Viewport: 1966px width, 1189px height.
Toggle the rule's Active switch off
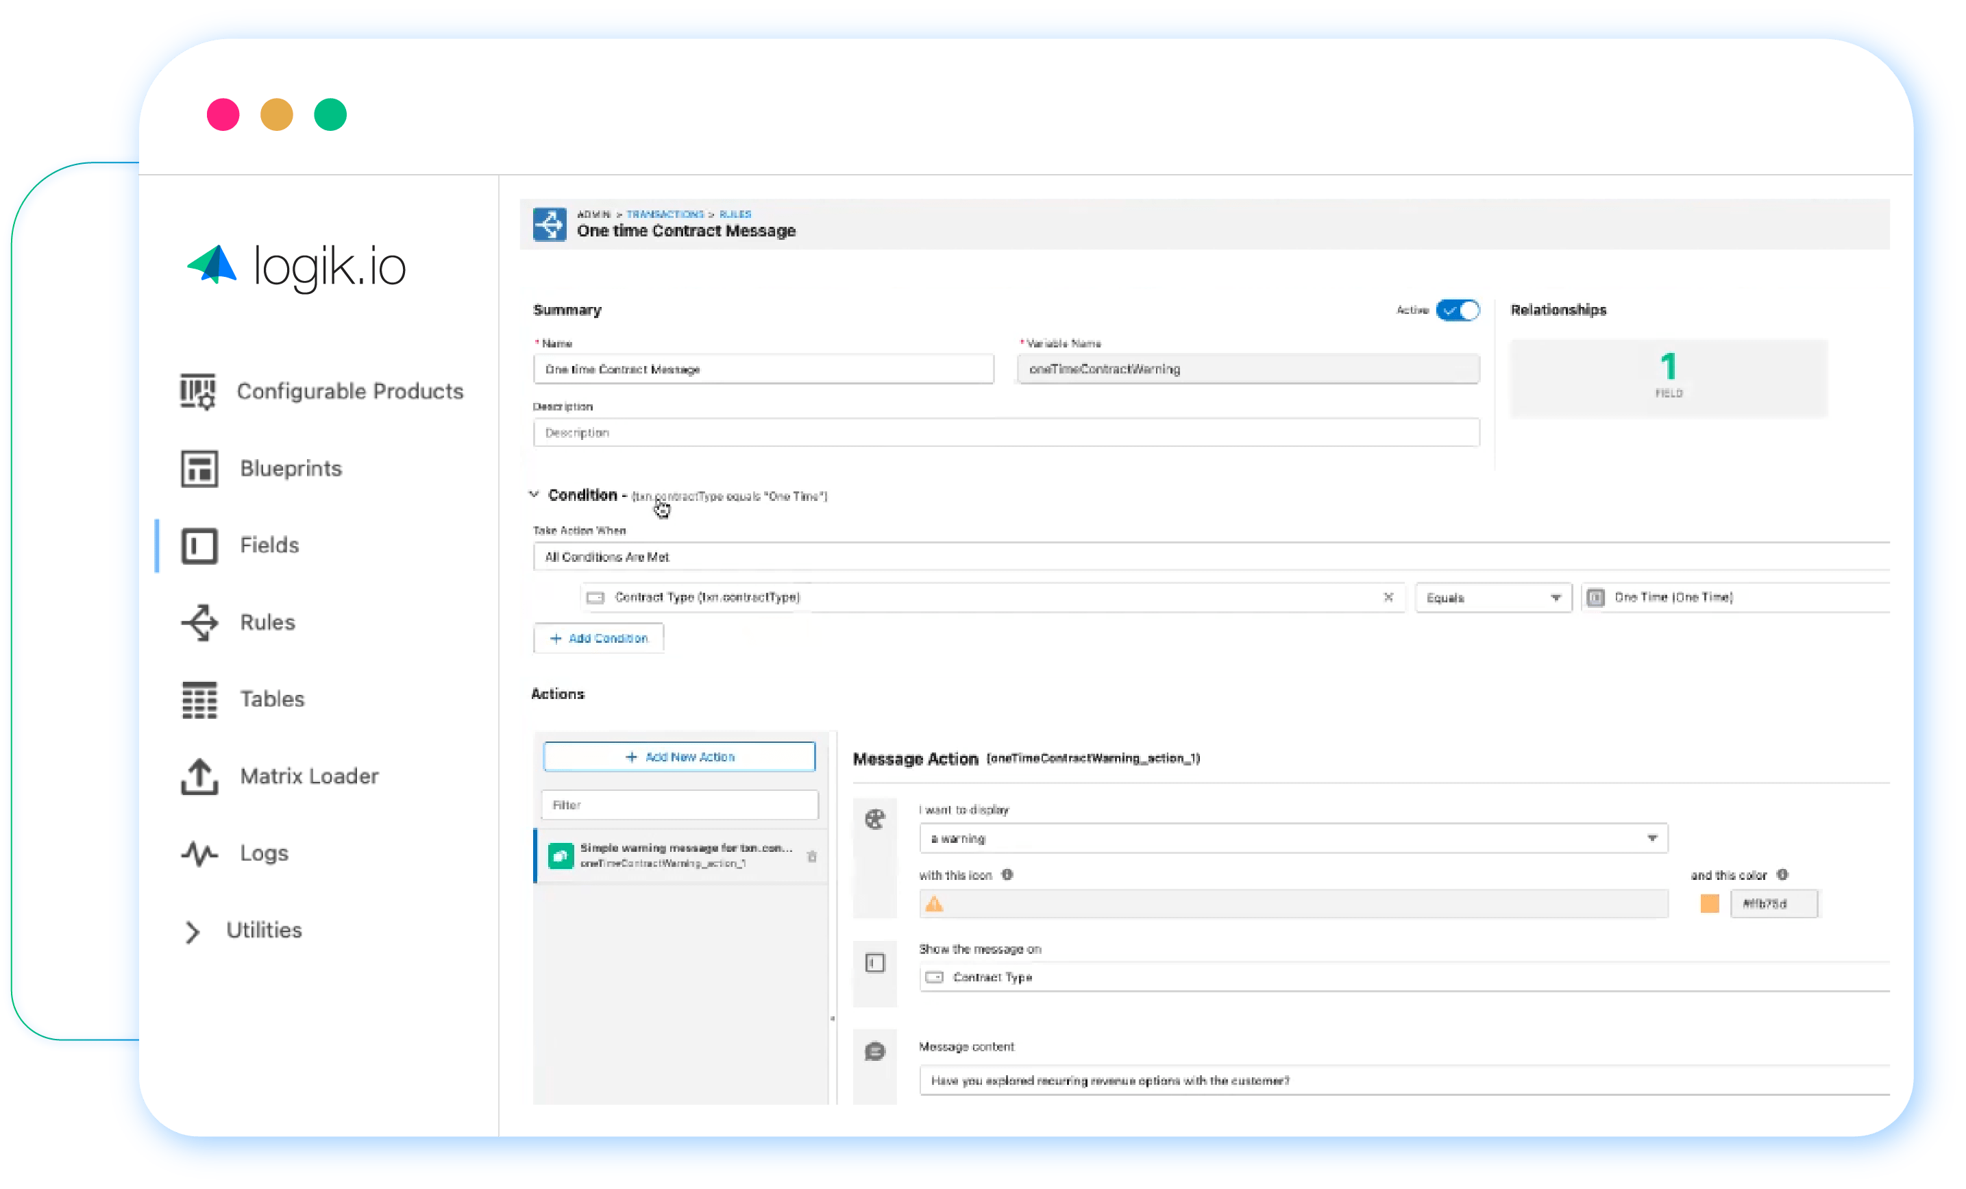(1458, 310)
